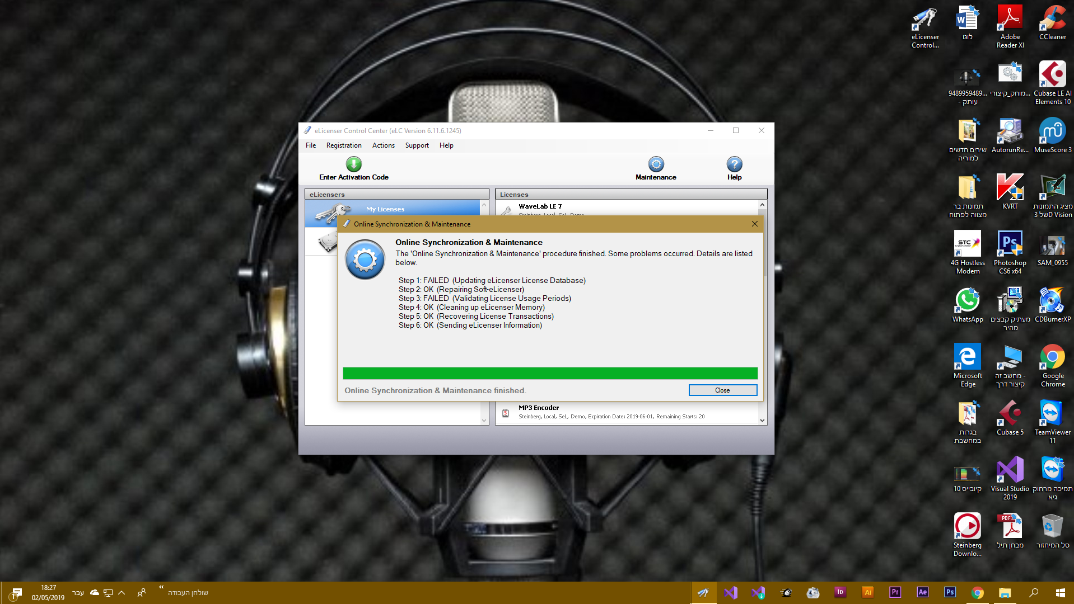The height and width of the screenshot is (604, 1074).
Task: Click Close button in maintenance dialog
Action: [x=722, y=390]
